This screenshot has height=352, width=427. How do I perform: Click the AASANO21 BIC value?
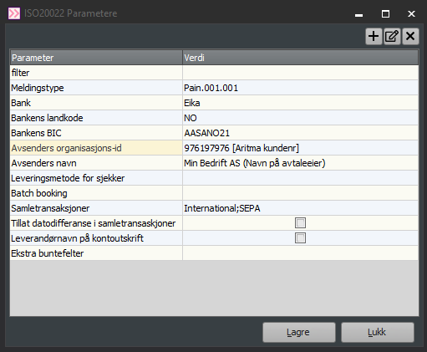pyautogui.click(x=300, y=133)
